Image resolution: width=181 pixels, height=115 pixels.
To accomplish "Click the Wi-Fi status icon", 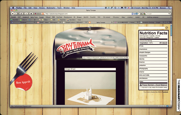I will 125,8.
